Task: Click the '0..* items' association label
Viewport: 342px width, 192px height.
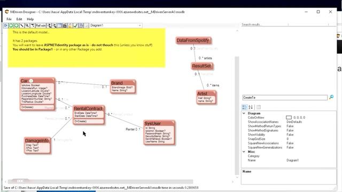Action: [213, 85]
